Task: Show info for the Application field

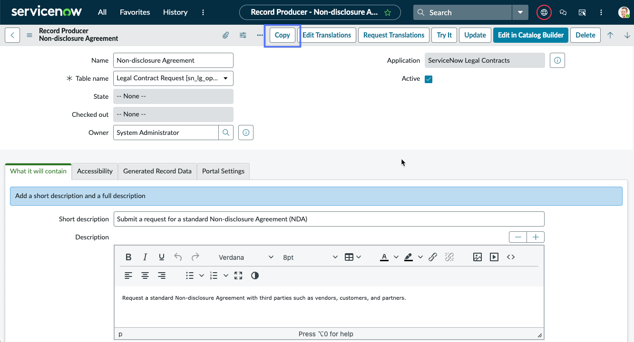Action: click(557, 60)
